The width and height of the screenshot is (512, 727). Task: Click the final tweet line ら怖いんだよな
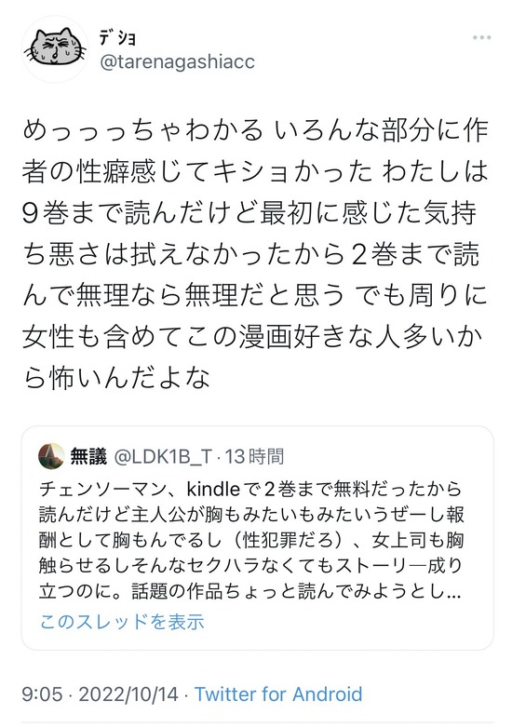[116, 378]
